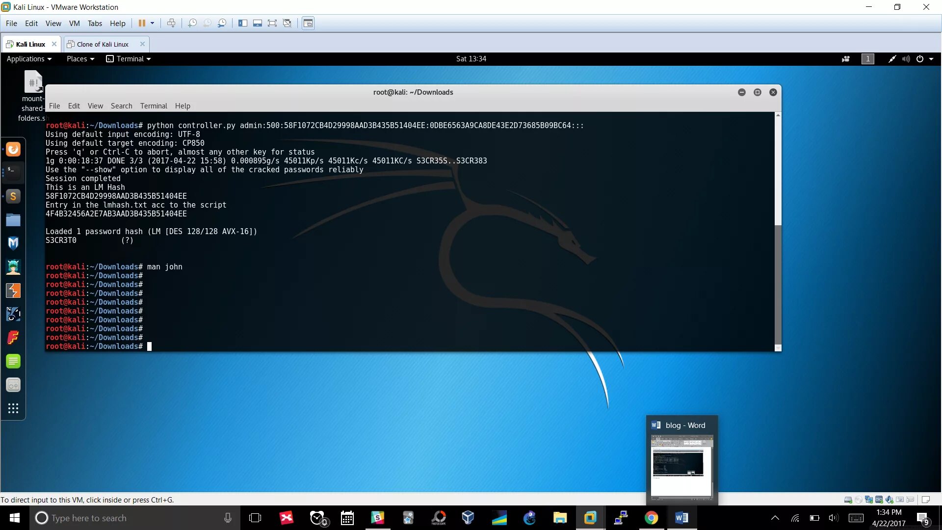Switch to Clone of Kali Linux tab
942x530 pixels.
pos(103,44)
